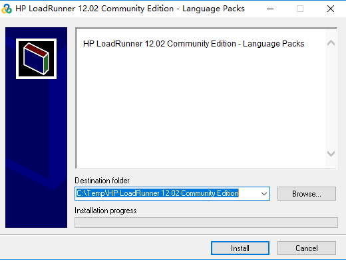This screenshot has height=261, width=346.
Task: Open the Browse folder dialog
Action: [307, 194]
